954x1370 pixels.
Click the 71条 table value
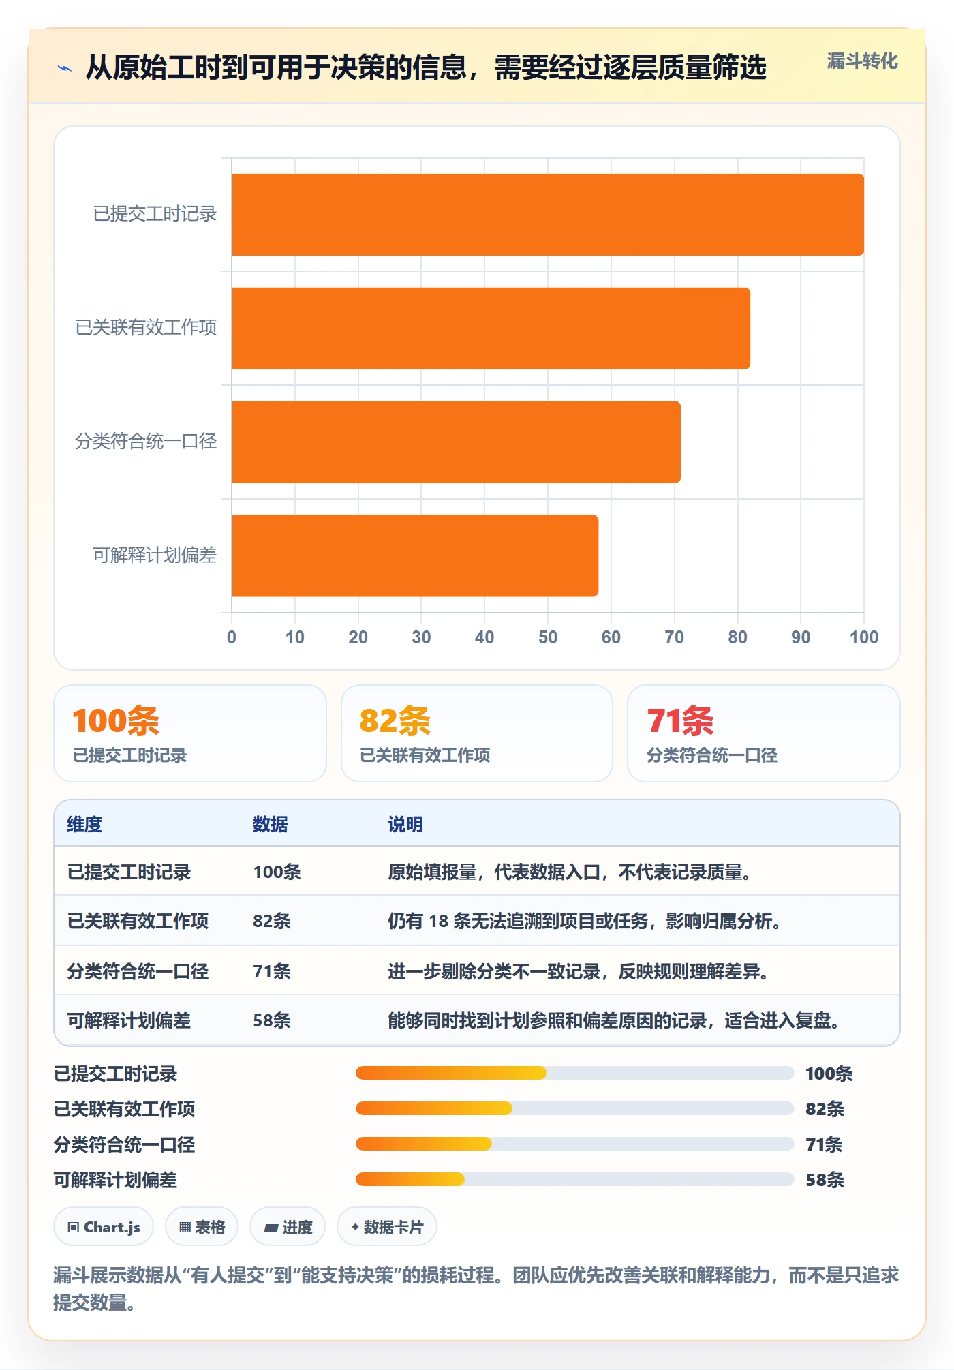tap(272, 971)
